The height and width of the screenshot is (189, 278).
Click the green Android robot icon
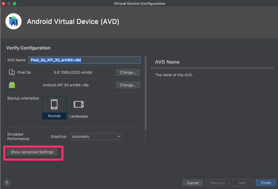pyautogui.click(x=12, y=85)
